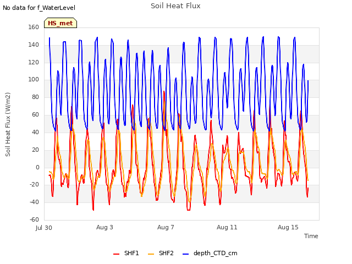Viewport: 352px width, 264px height.
Task: Click the 0 y-axis tick label
Action: point(37,167)
